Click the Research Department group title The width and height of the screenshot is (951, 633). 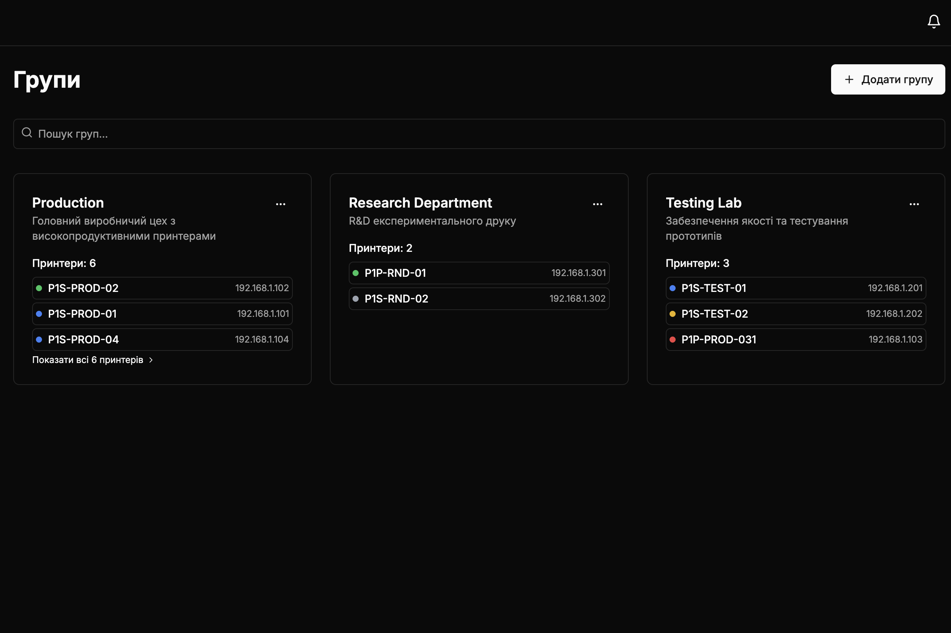pos(420,203)
